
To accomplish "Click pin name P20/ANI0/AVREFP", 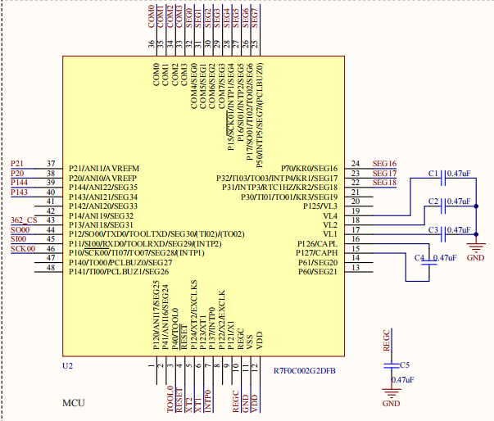I will (102, 178).
